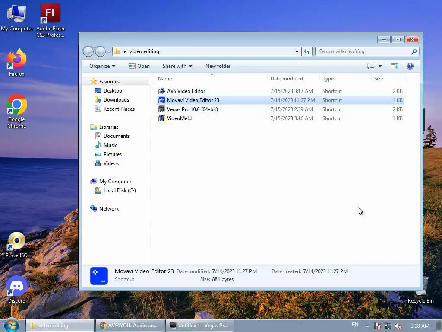
Task: Open Local Disk (C:) in navigation pane
Action: (x=120, y=191)
